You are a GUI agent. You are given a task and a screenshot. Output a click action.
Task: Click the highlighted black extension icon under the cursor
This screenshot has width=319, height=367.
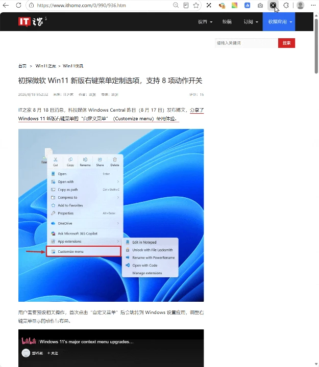pos(273,5)
